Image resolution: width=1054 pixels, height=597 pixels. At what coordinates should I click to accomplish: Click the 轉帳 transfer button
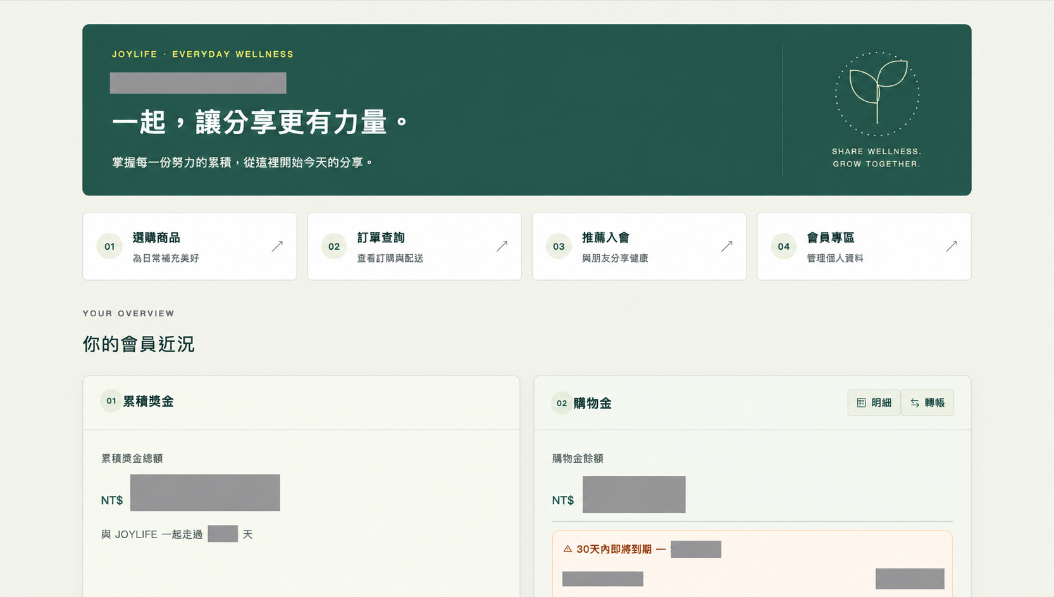coord(927,403)
